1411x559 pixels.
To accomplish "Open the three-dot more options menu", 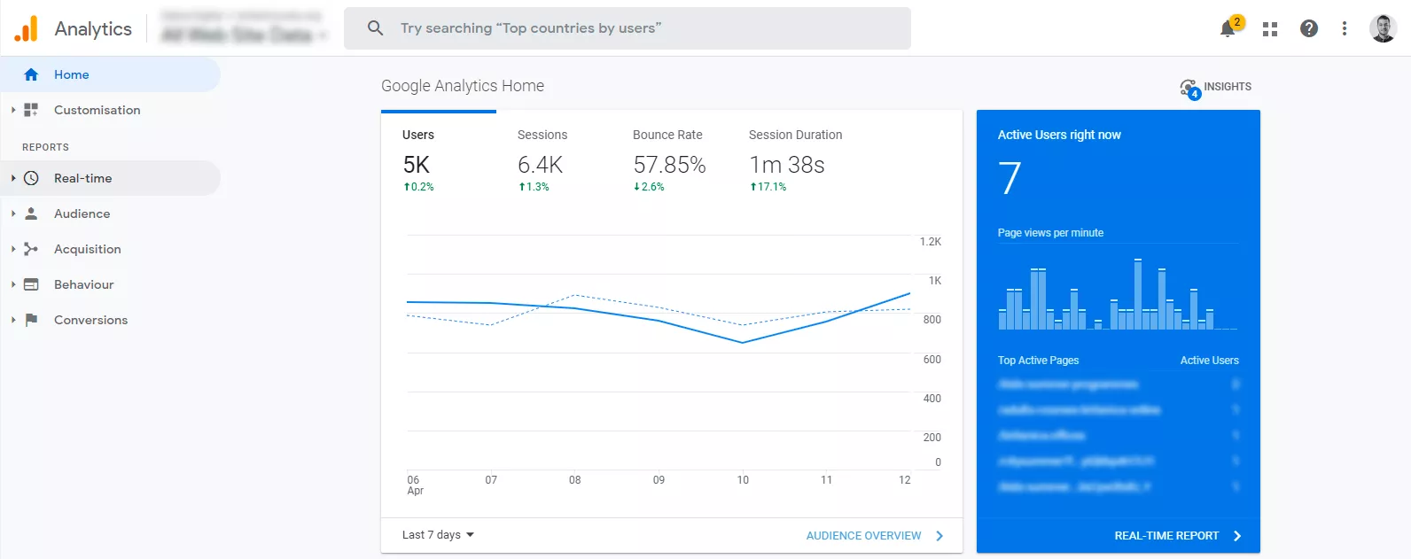I will (1345, 28).
